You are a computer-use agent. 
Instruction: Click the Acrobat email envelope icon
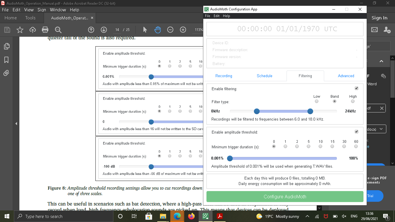tap(374, 30)
